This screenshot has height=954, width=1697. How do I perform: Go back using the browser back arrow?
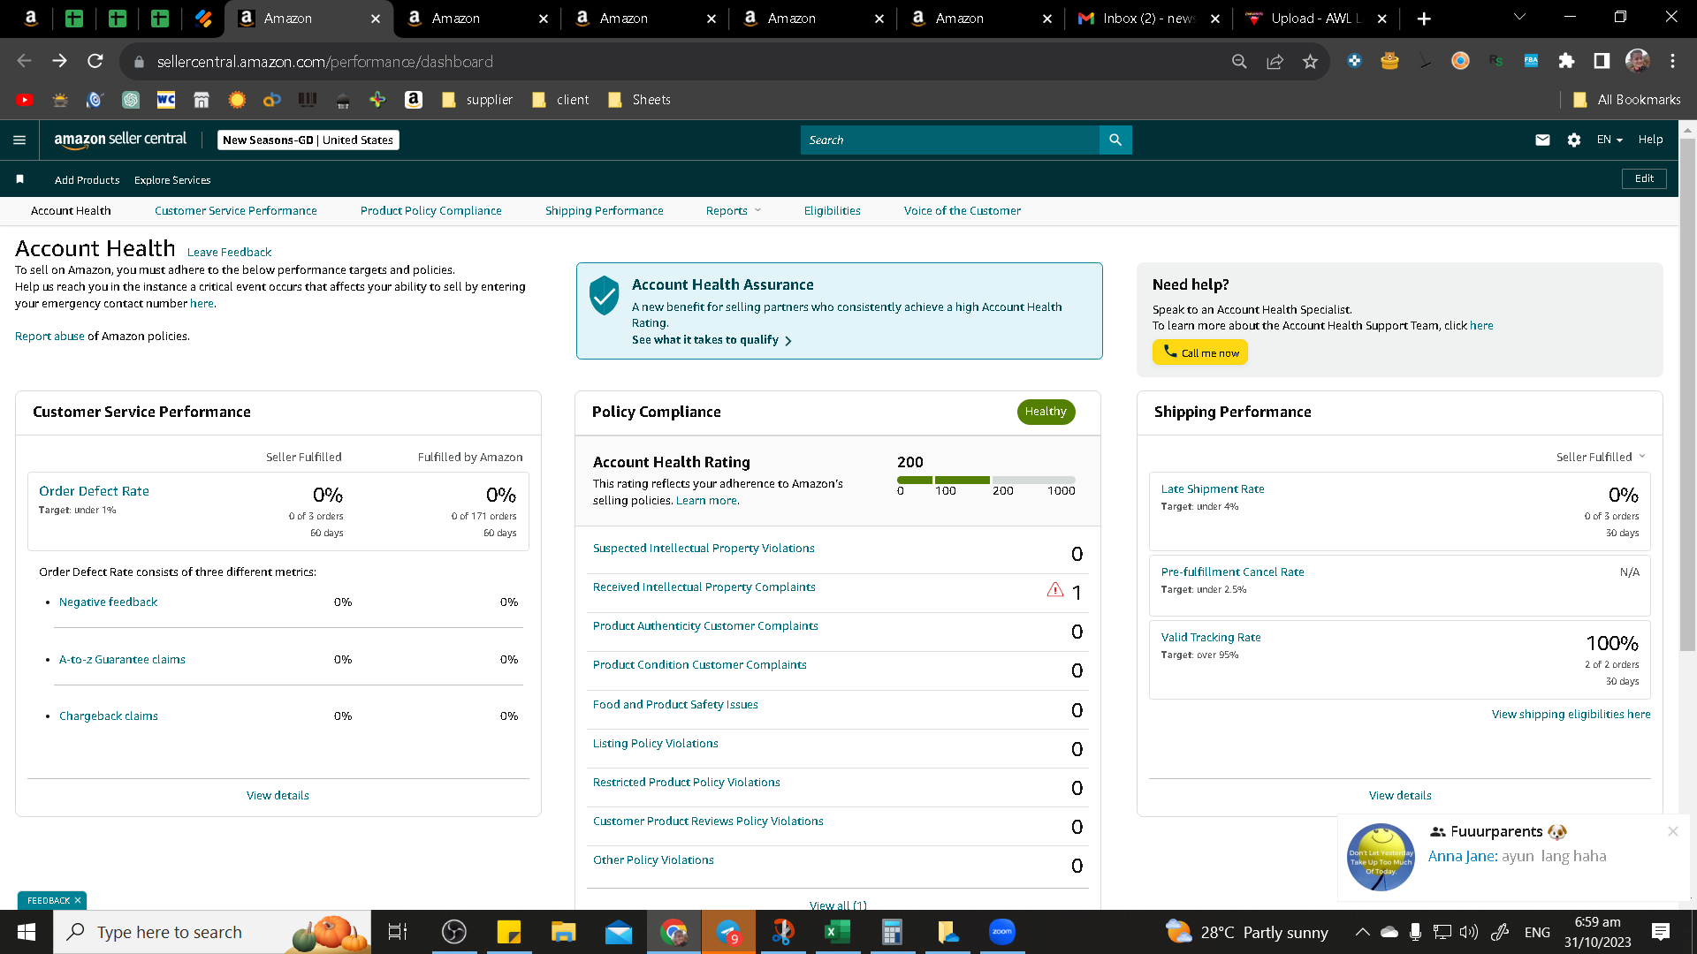click(x=24, y=61)
